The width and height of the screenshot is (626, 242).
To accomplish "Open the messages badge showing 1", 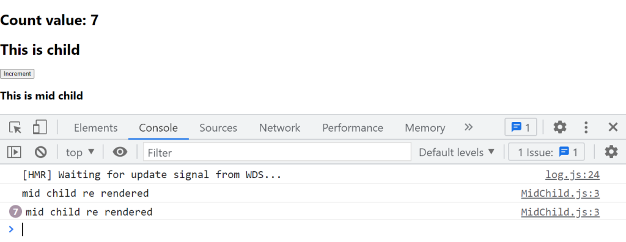I will pyautogui.click(x=521, y=127).
